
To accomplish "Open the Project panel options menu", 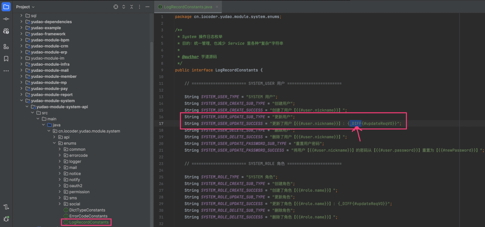I will [x=139, y=7].
